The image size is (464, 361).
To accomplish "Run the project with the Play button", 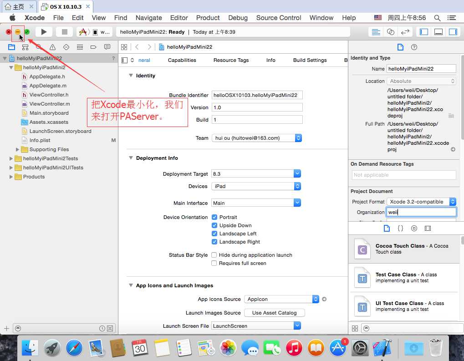I will point(44,32).
